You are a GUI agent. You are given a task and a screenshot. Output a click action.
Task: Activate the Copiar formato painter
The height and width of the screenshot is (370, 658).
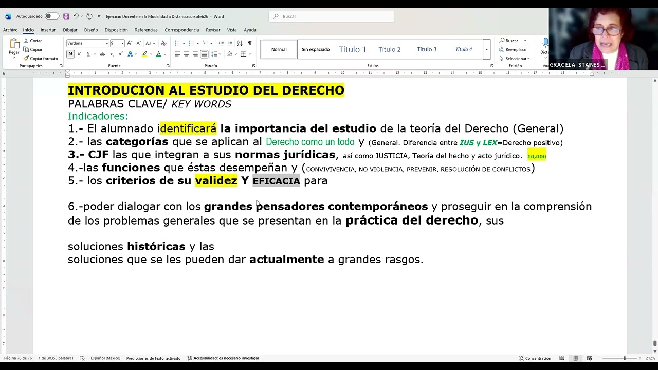(41, 58)
